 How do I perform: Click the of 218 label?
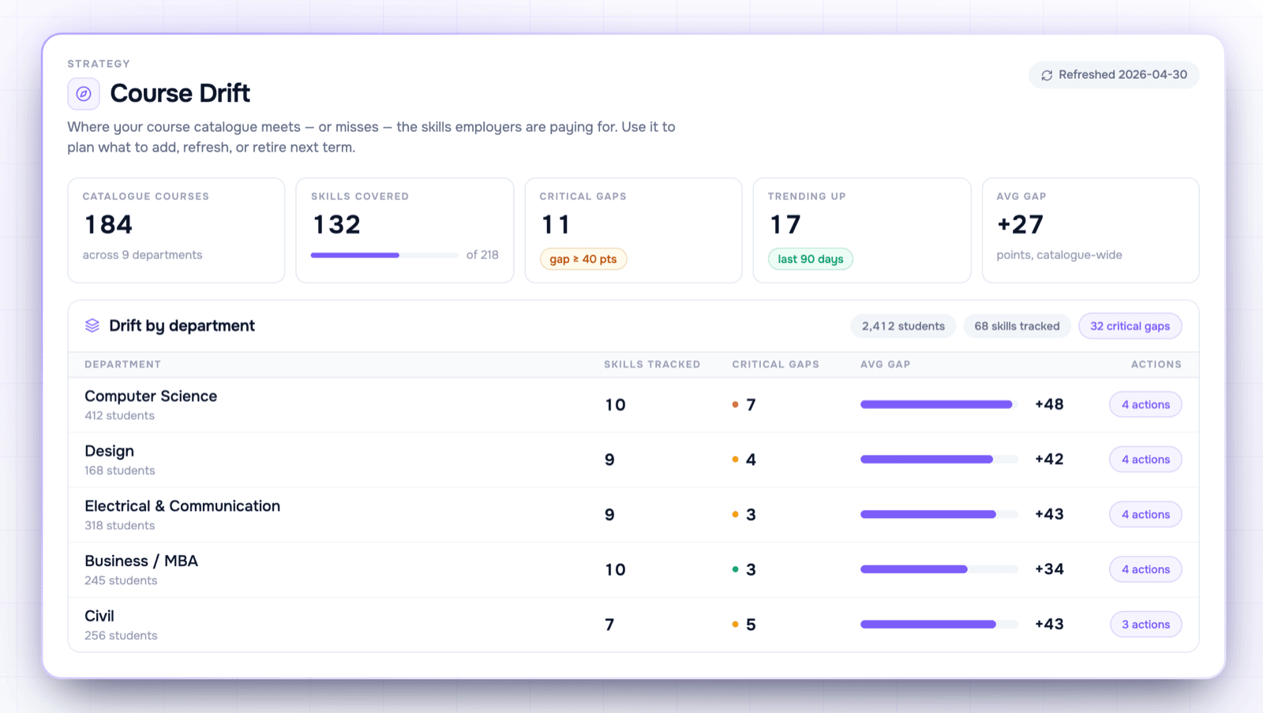click(482, 255)
